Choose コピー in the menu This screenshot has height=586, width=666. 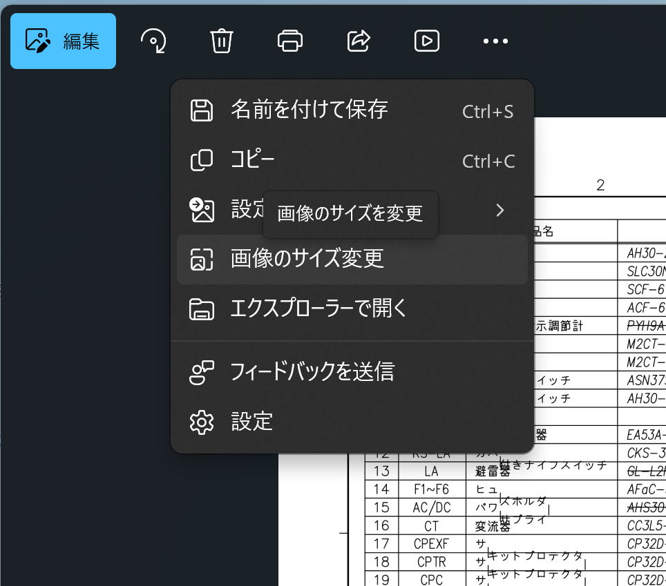pos(253,160)
